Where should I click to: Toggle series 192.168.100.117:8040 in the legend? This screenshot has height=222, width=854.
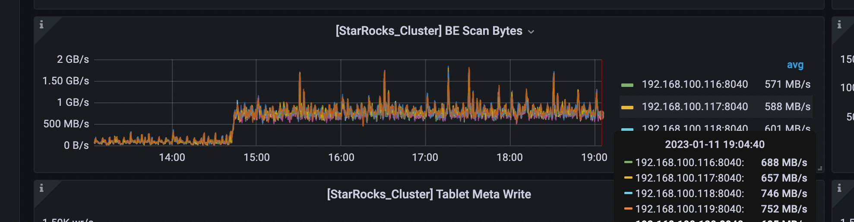pos(695,107)
